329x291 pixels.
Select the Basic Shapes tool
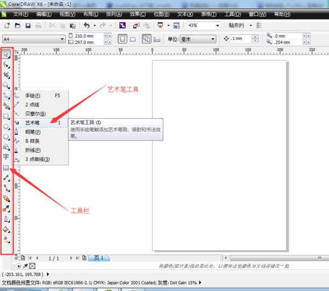click(x=6, y=147)
